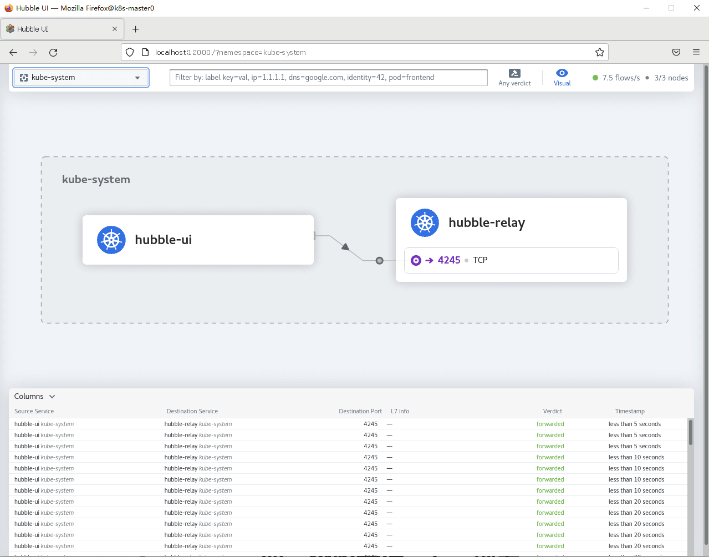Click the Destination Service column header
Screen dimensions: 709x557
(192, 411)
